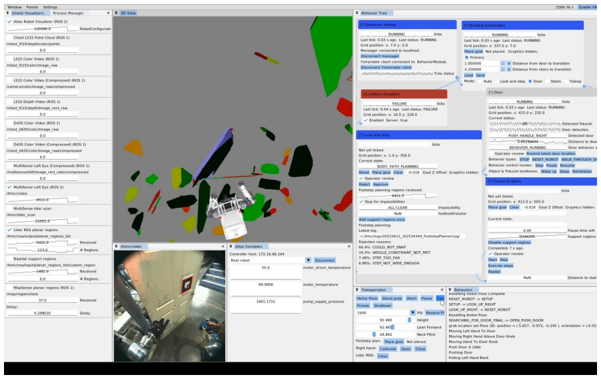
Task: Collapse the 3D View panel triangle
Action: click(117, 13)
